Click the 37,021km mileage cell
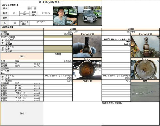This screenshot has width=160, height=126. pyautogui.click(x=58, y=34)
